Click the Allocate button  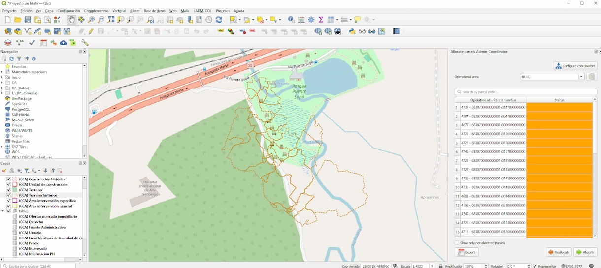[x=585, y=252]
